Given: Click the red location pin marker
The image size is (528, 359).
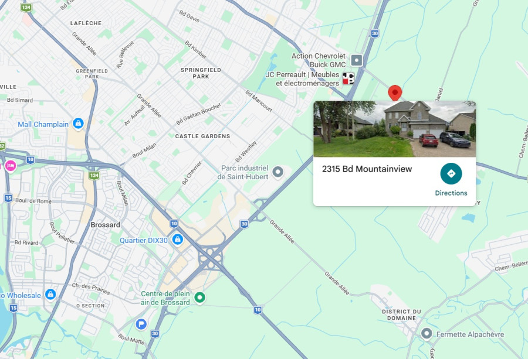Looking at the screenshot, I should point(395,93).
